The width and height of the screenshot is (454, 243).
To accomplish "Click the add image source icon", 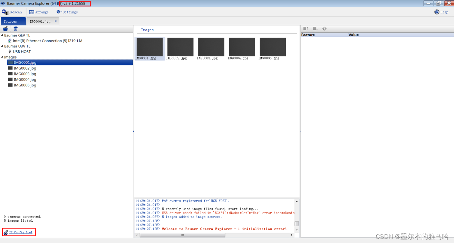I will pyautogui.click(x=6, y=29).
